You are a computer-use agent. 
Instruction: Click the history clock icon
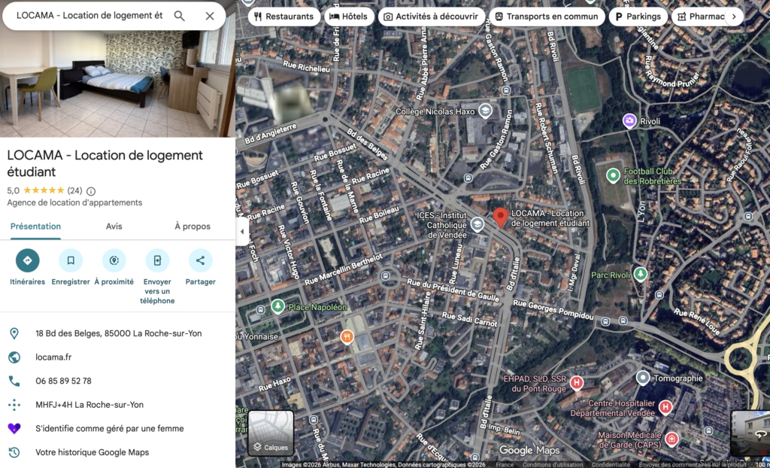tap(14, 452)
